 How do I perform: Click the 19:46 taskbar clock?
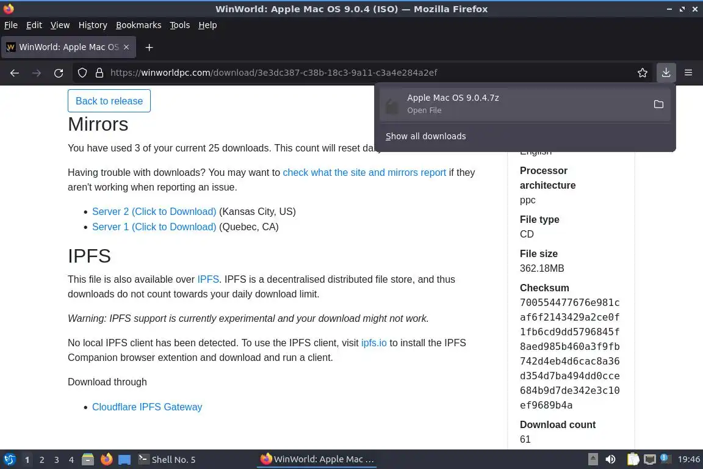pyautogui.click(x=688, y=460)
